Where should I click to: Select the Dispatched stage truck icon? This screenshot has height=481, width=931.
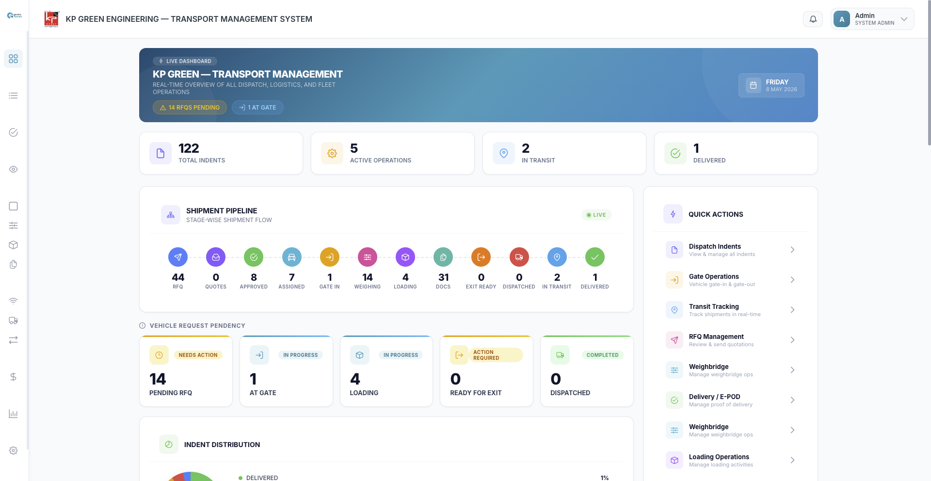coord(519,257)
